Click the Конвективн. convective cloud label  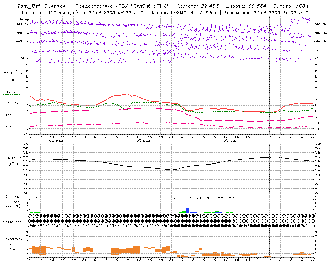click(13, 239)
